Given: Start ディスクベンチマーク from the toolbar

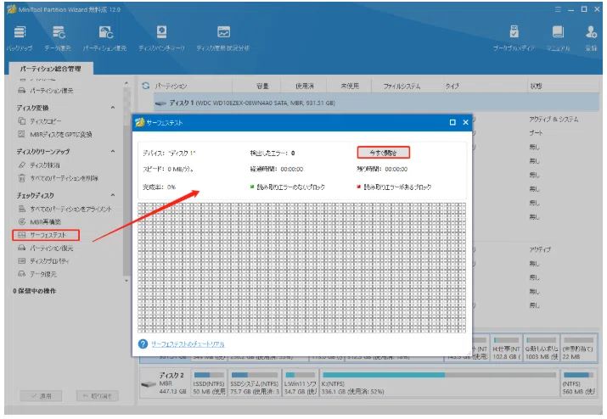Looking at the screenshot, I should (x=161, y=38).
